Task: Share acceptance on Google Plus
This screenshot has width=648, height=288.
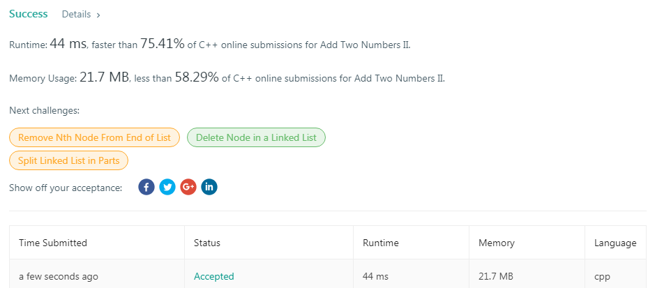Action: (188, 187)
